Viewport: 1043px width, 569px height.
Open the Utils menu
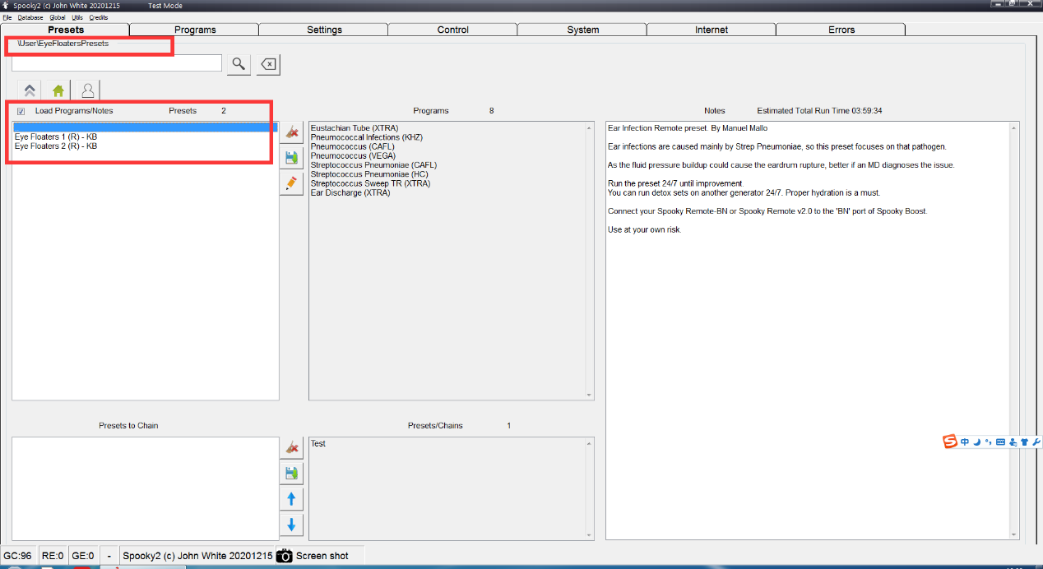tap(77, 17)
